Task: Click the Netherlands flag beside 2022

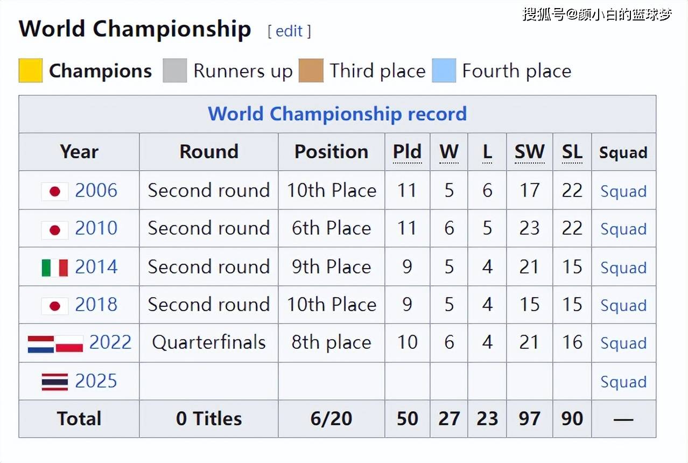Action: pos(41,343)
